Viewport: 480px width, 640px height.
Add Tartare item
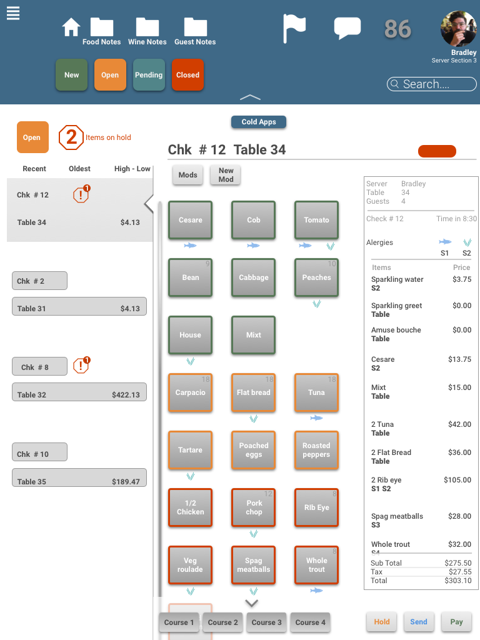tap(190, 450)
